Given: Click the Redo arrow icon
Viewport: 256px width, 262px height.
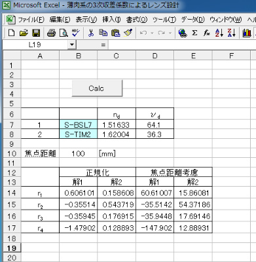Looking at the screenshot, I should click(x=161, y=33).
